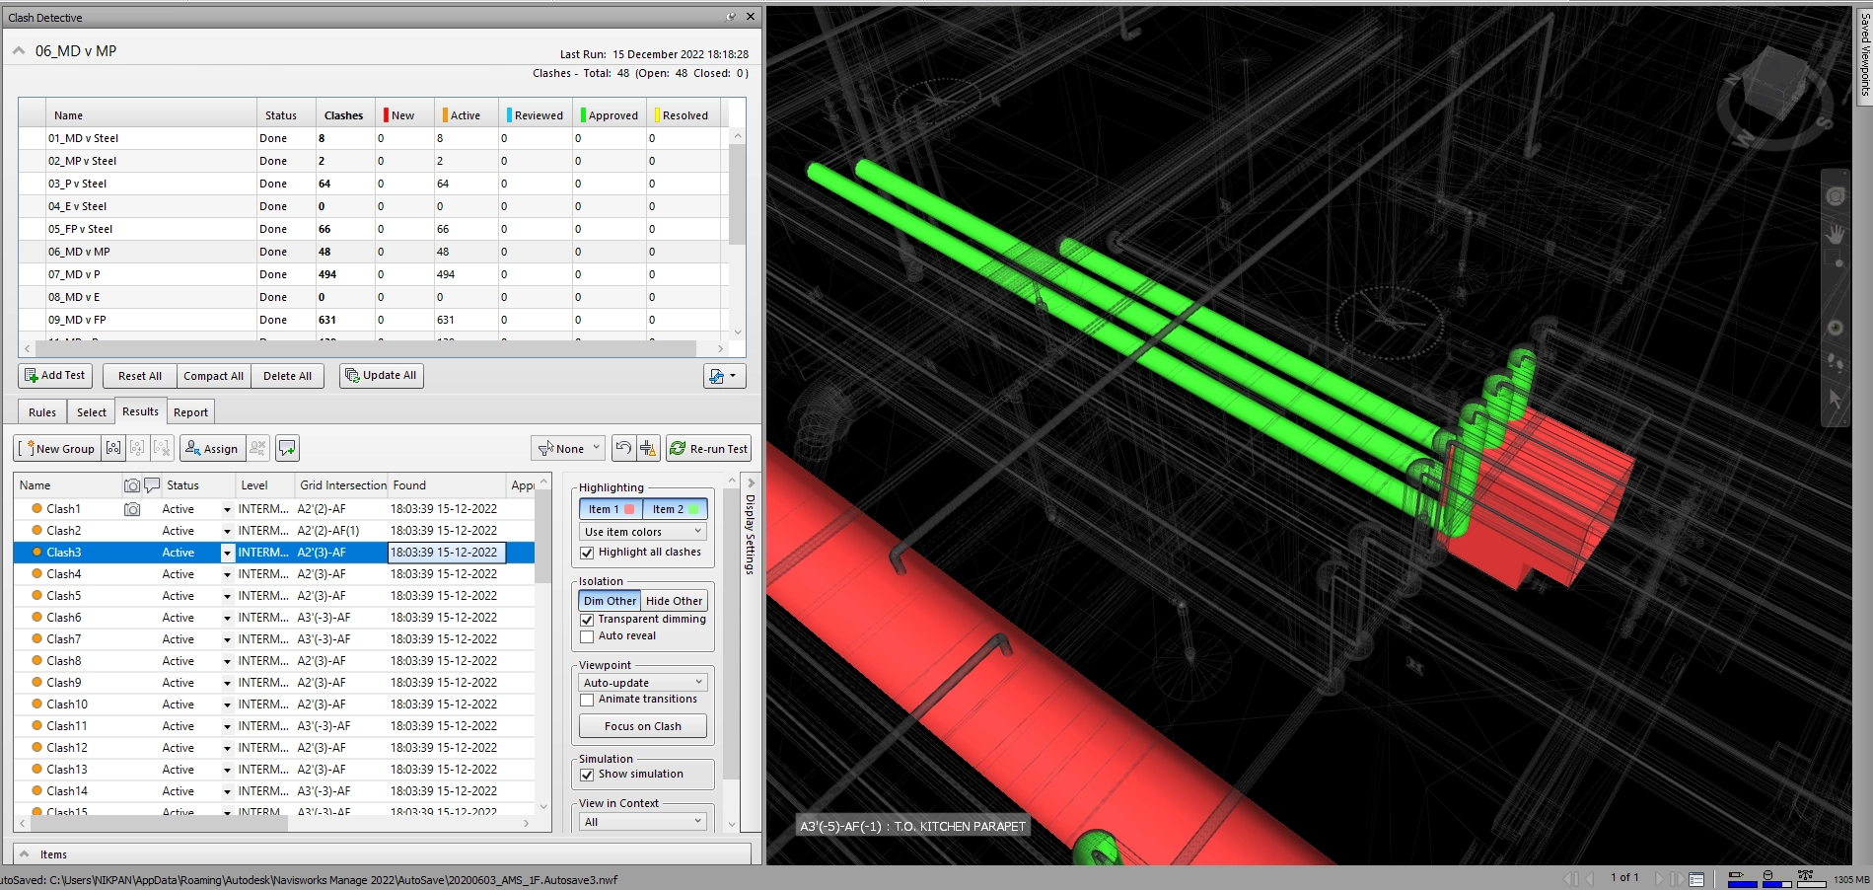Viewport: 1873px width, 890px height.
Task: Select the Pan hand tool in viewport
Action: click(1835, 233)
